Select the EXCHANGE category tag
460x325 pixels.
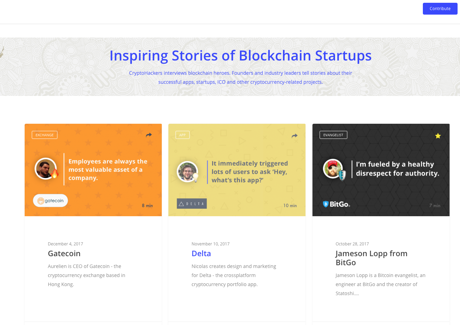point(44,135)
